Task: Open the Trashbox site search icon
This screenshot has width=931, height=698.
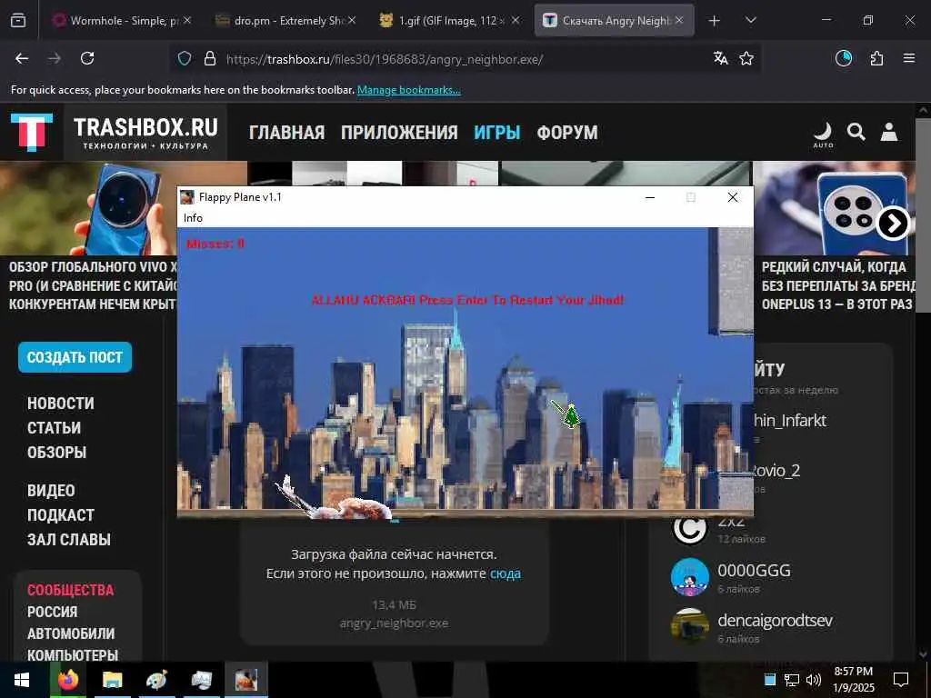Action: 856,132
